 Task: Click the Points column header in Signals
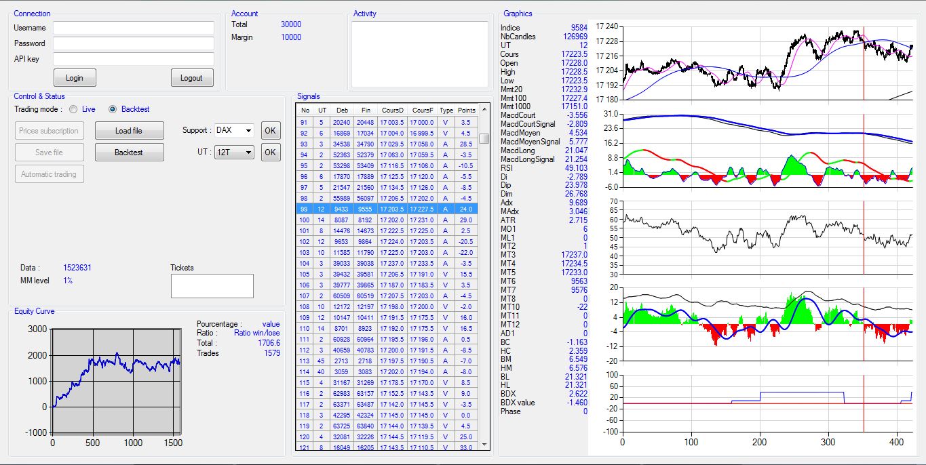(466, 110)
